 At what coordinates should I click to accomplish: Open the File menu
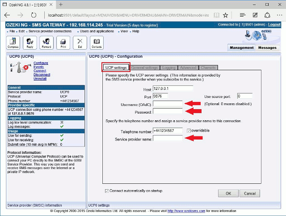[12, 31]
